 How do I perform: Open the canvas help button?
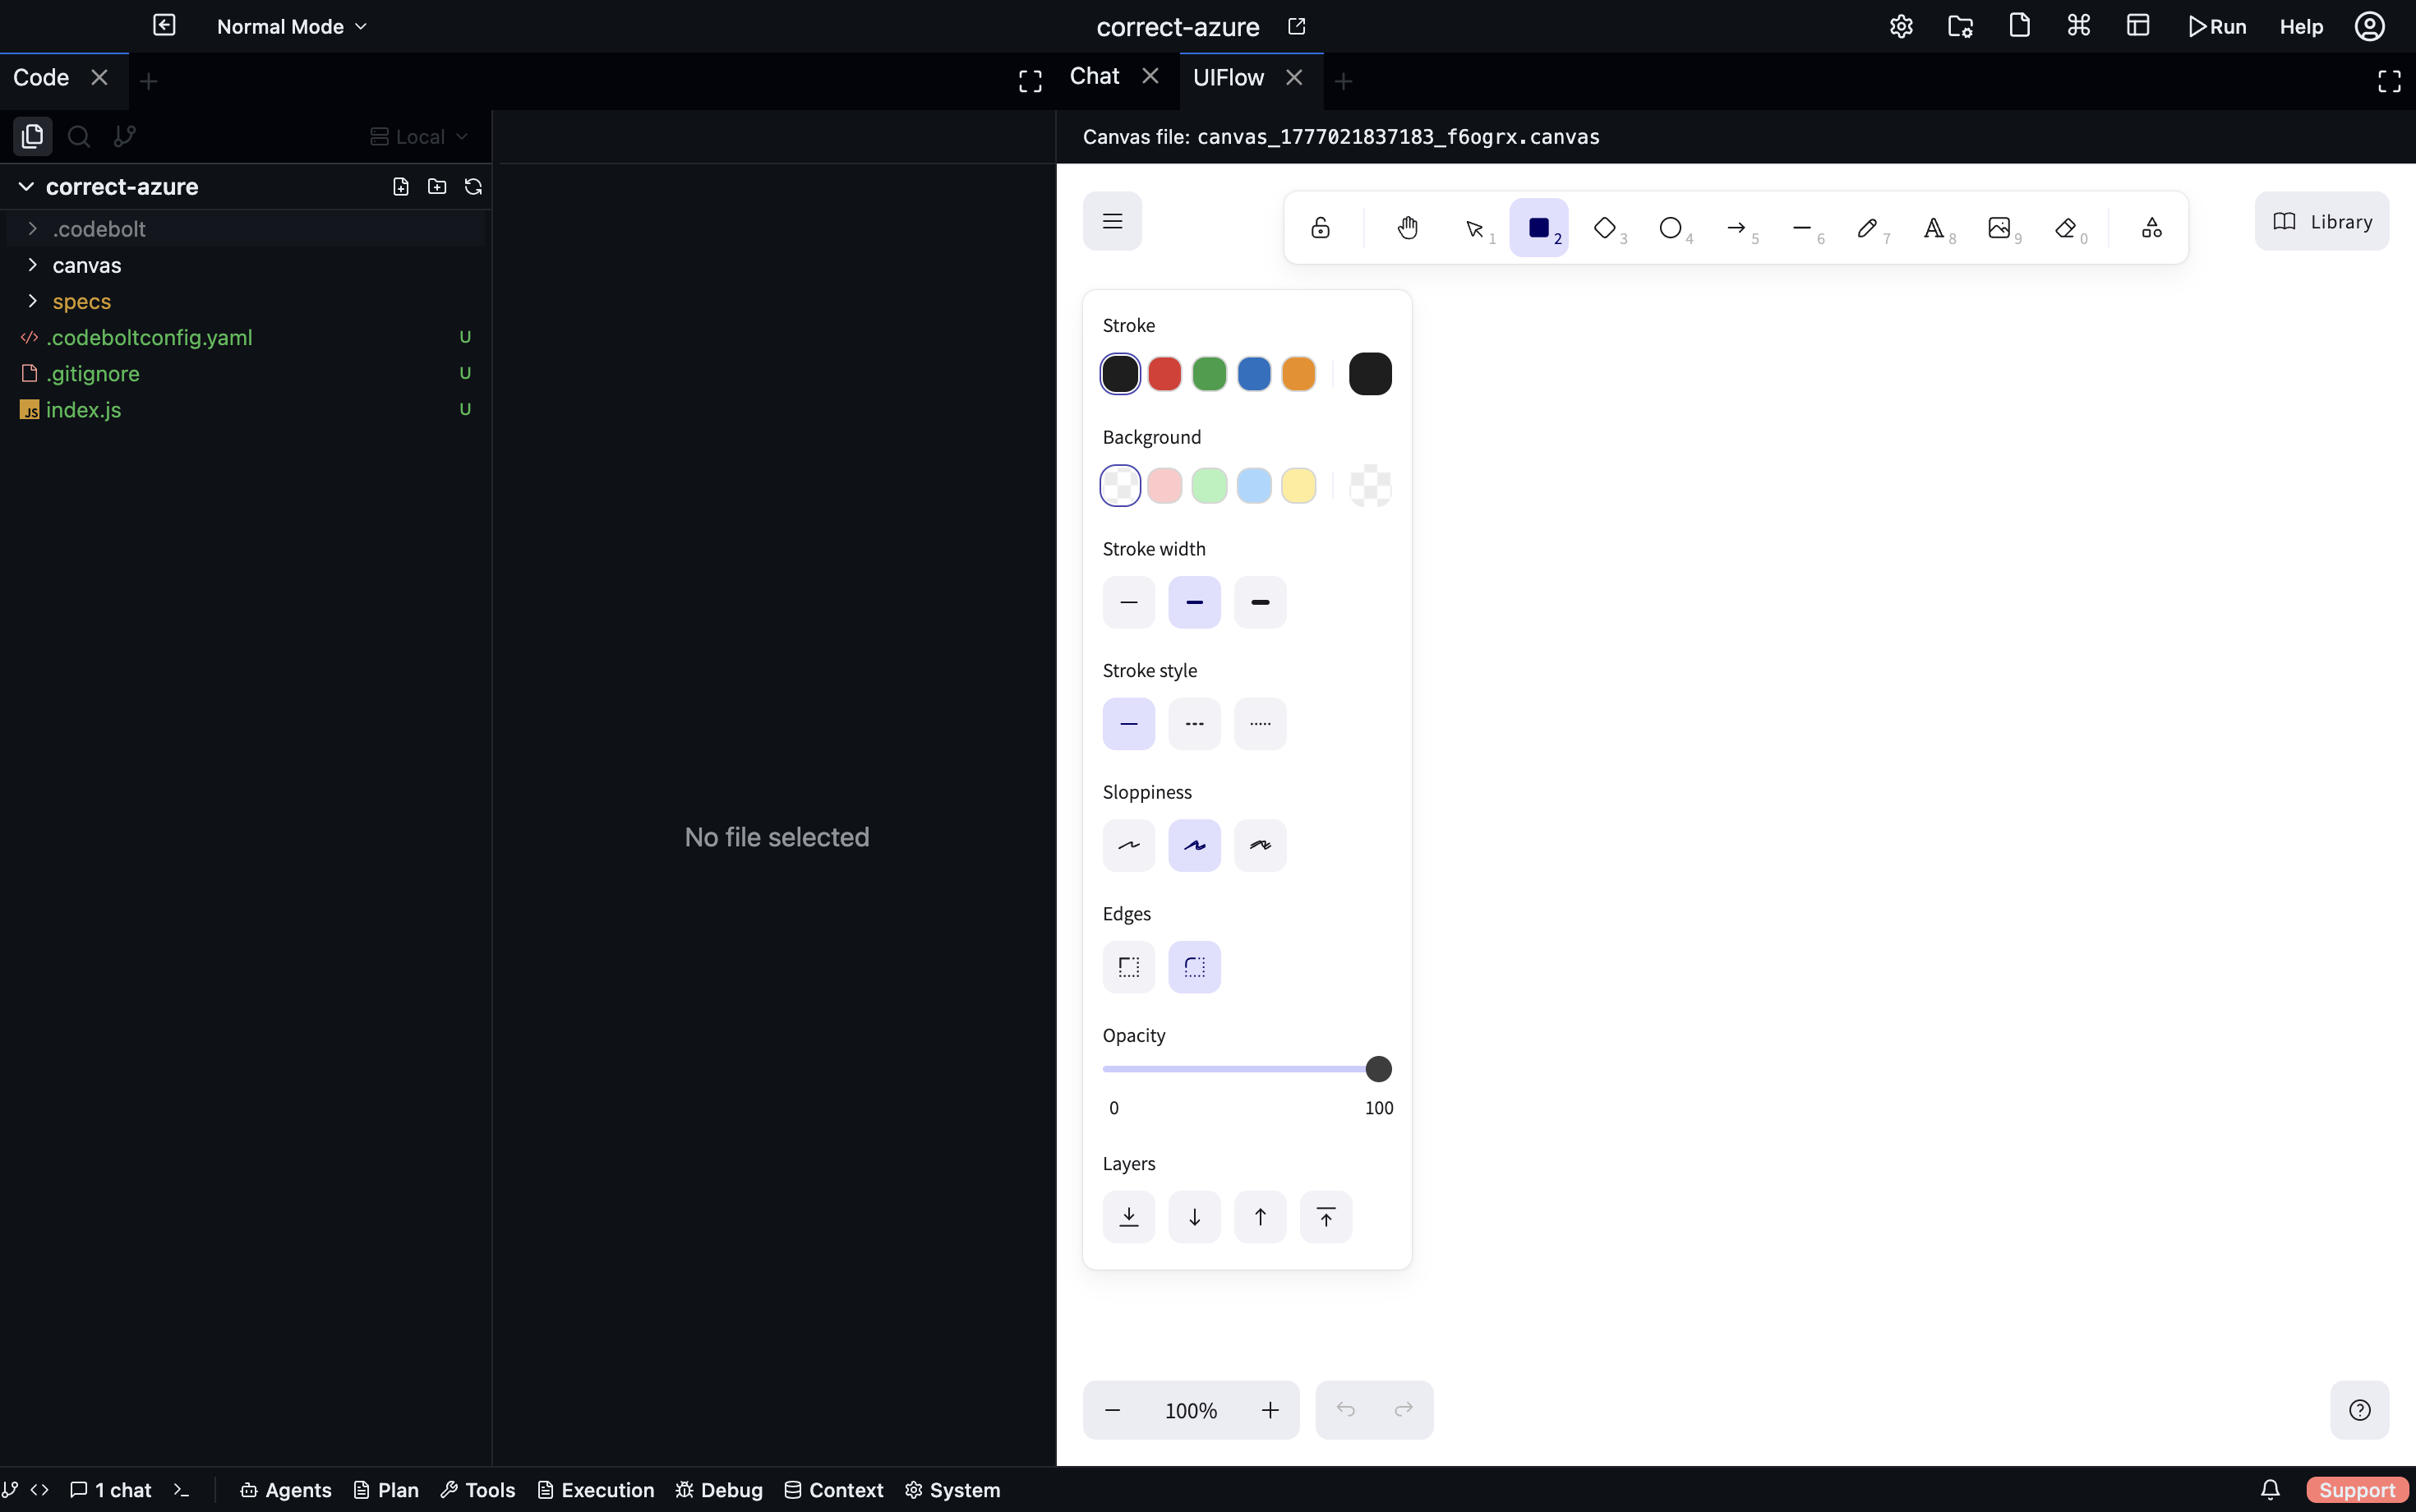(x=2359, y=1410)
